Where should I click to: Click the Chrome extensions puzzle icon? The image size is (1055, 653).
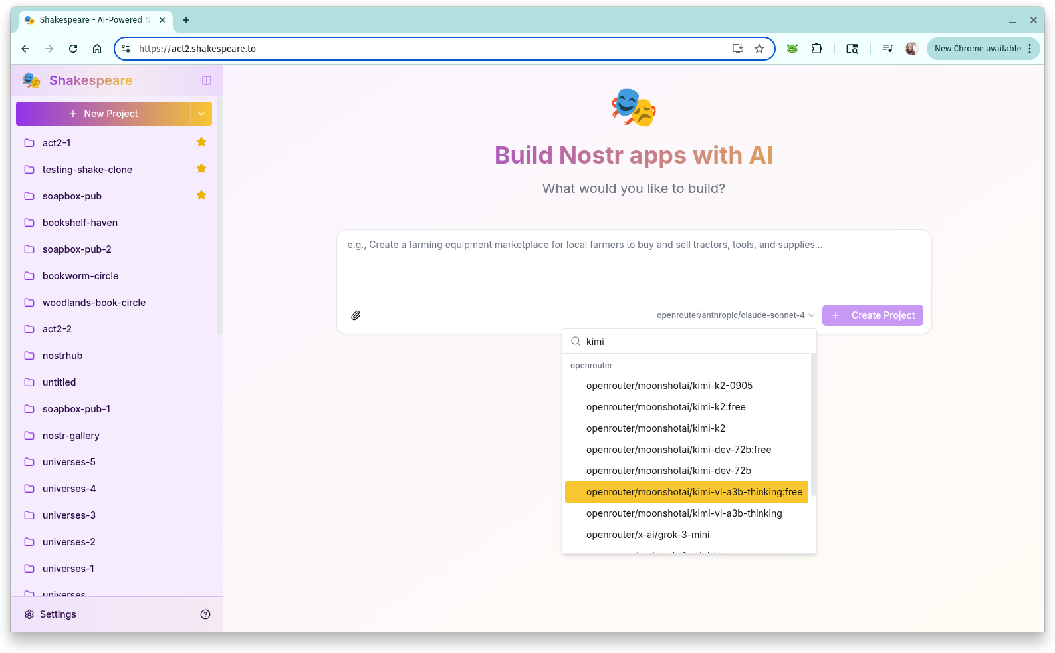(816, 49)
